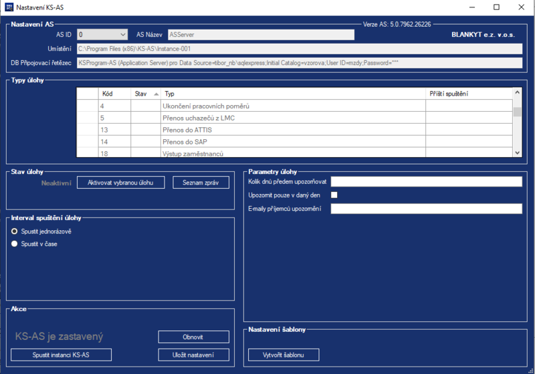Click E-maily příjemců upozornění field

tap(427, 209)
